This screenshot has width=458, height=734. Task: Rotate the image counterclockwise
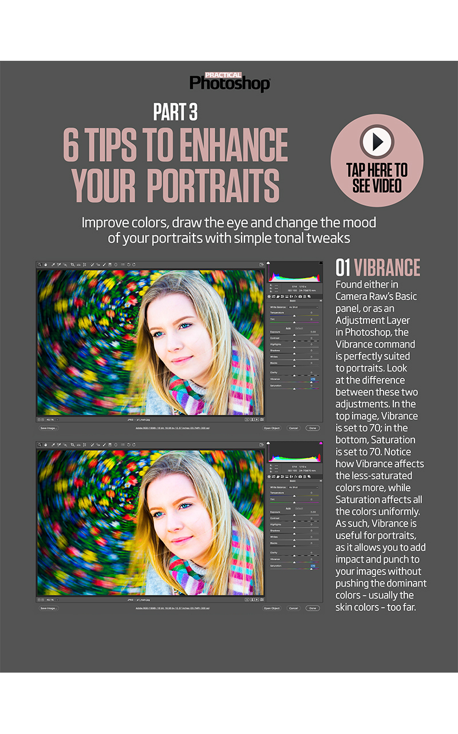point(128,265)
